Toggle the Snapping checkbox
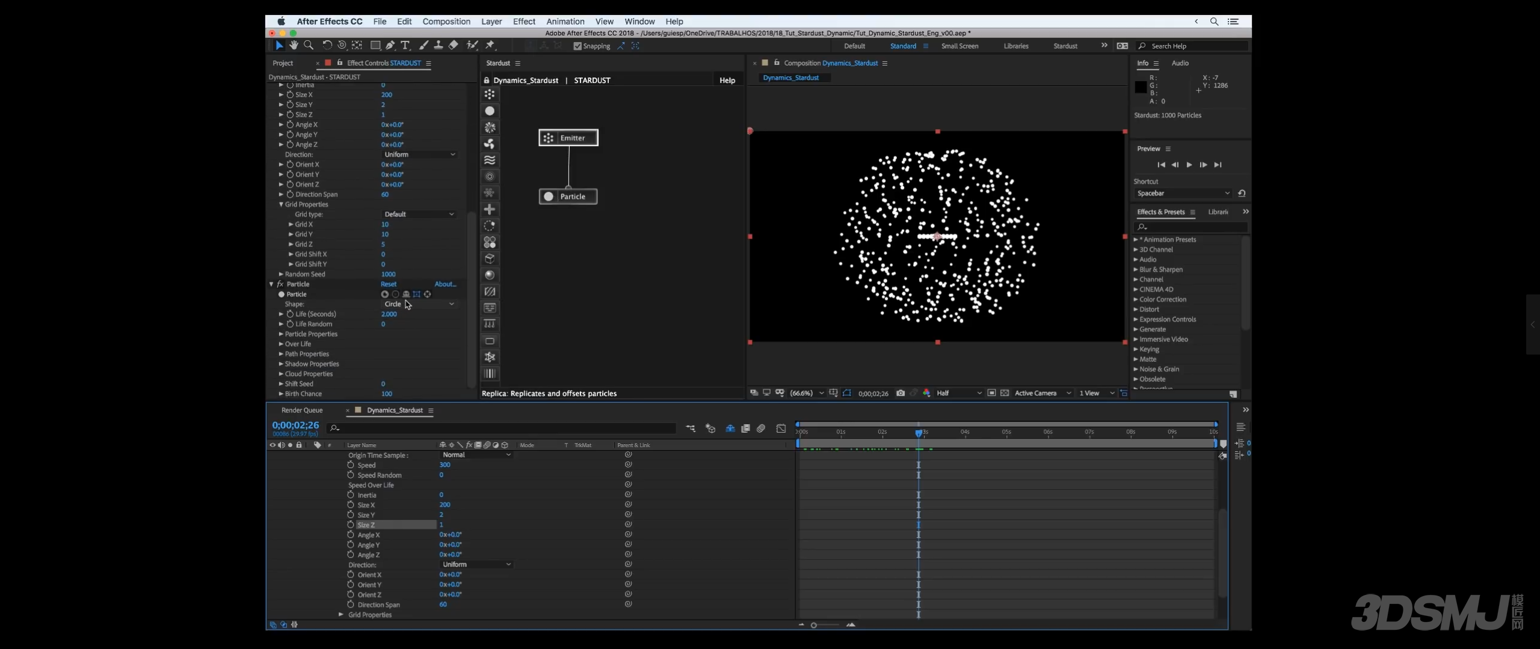The image size is (1540, 649). click(x=577, y=46)
